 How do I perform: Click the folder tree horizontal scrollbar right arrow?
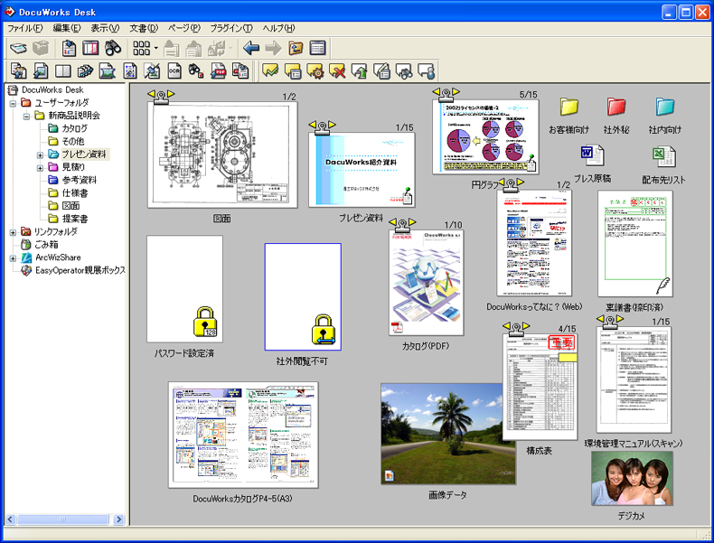pyautogui.click(x=119, y=520)
